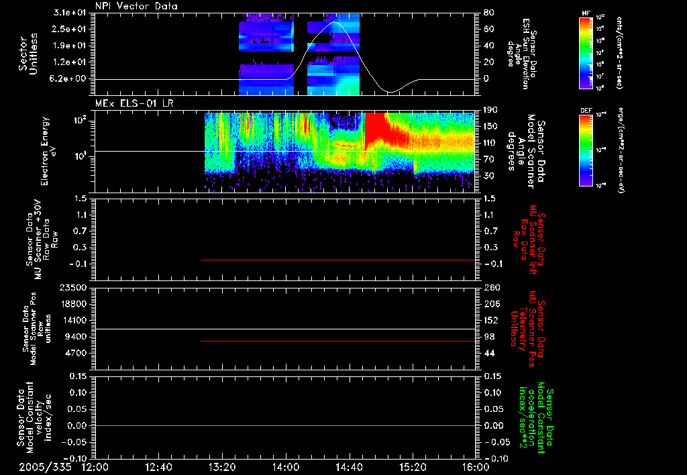Click the 13:20 time tick label
The height and width of the screenshot is (475, 687).
222,467
